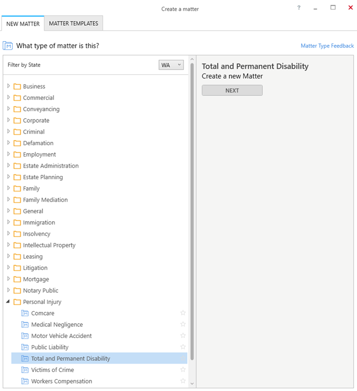Open the WA state filter dropdown
Viewport: 357px width, 391px height.
click(171, 65)
